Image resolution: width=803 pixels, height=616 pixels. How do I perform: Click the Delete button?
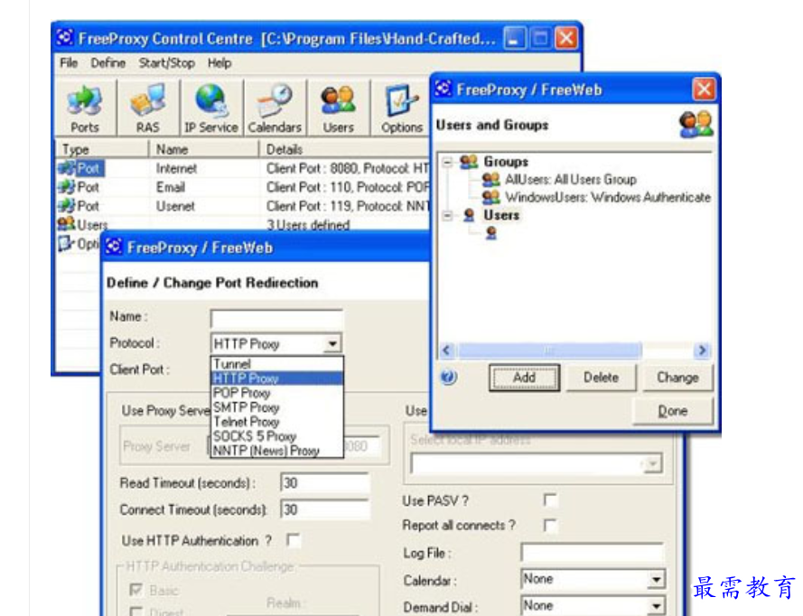tap(601, 378)
